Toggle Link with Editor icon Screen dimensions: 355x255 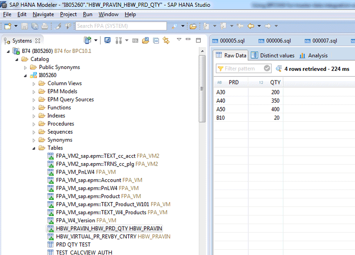tap(166, 40)
